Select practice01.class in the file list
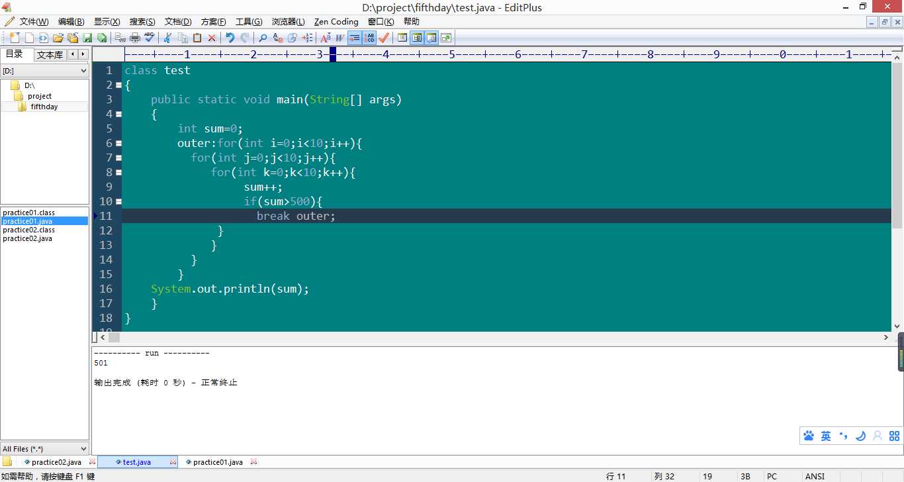This screenshot has width=904, height=482. click(28, 213)
